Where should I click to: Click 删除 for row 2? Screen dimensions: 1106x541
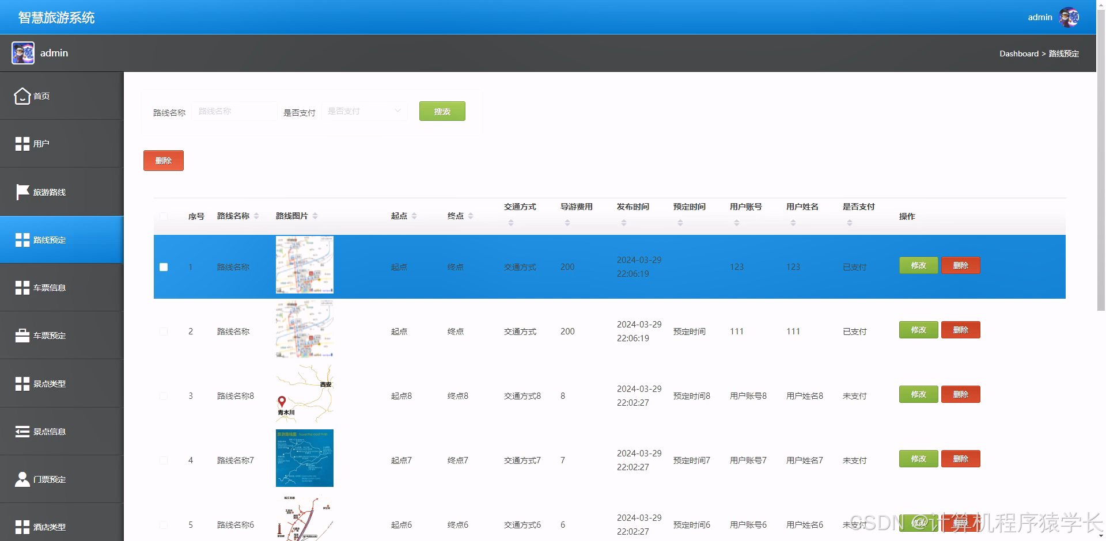[960, 330]
